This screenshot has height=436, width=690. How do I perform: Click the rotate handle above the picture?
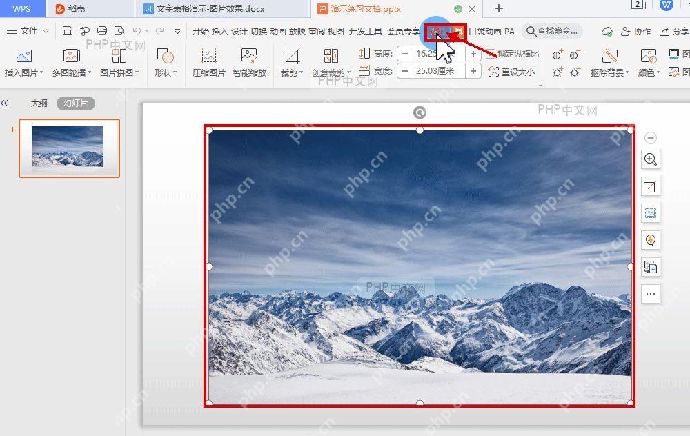(x=420, y=112)
